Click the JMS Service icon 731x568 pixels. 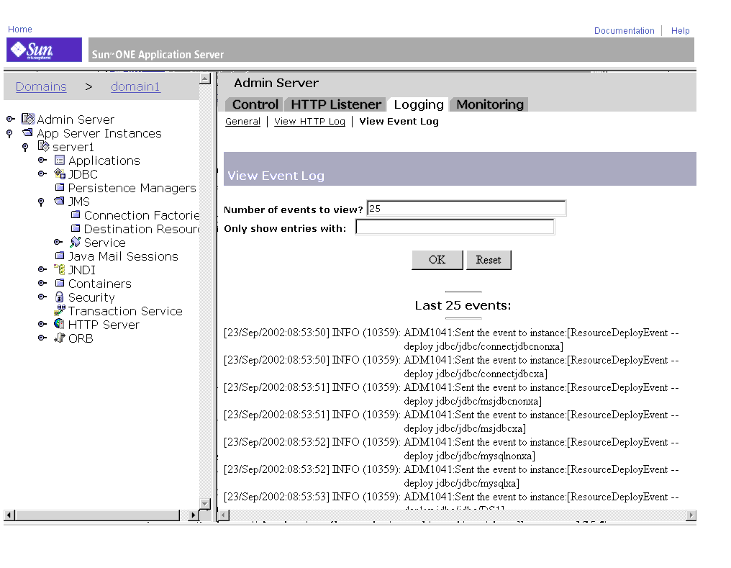point(75,242)
